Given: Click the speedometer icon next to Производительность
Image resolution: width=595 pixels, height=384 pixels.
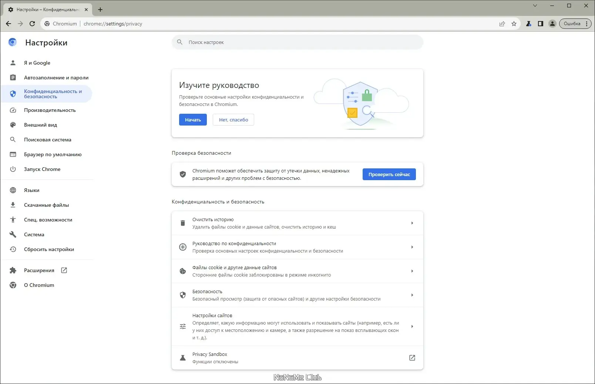Looking at the screenshot, I should [x=13, y=110].
